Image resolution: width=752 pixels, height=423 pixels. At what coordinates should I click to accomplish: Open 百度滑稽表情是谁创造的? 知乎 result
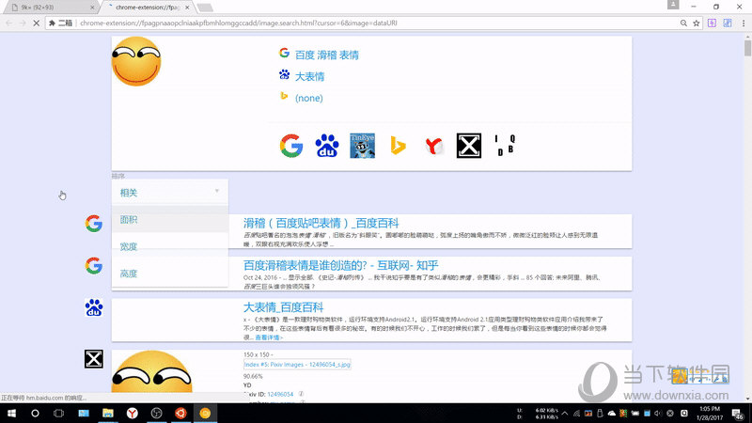point(340,265)
